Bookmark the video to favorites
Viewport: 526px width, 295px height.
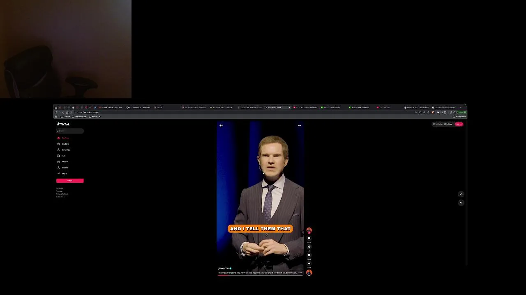point(309,255)
